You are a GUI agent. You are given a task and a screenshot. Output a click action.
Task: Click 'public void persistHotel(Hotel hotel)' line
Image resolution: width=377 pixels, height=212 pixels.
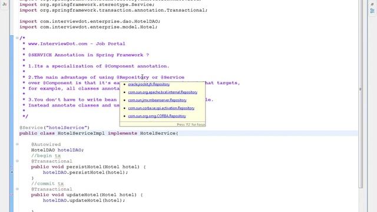tap(88, 167)
